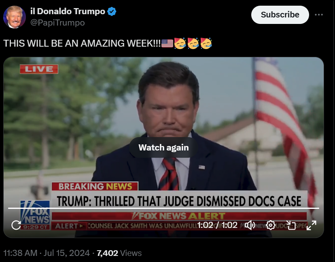Open the @PapiTrumpo handle link
Image resolution: width=335 pixels, height=262 pixels.
click(57, 22)
